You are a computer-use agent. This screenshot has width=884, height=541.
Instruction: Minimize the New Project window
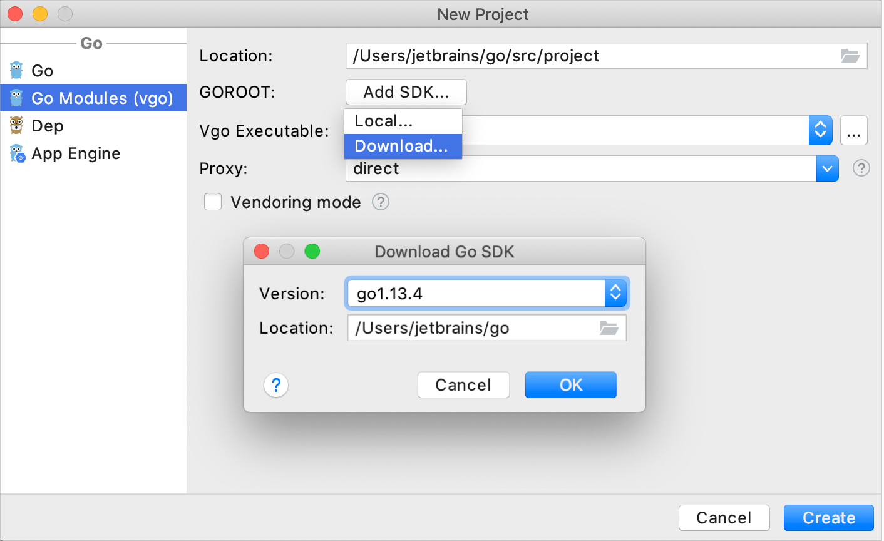pos(40,13)
